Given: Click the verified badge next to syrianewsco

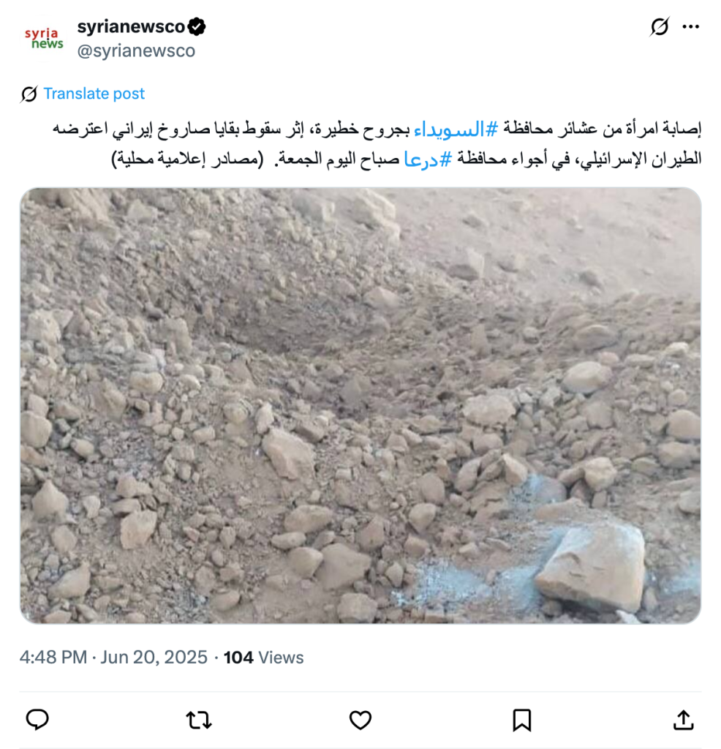Looking at the screenshot, I should click(197, 27).
